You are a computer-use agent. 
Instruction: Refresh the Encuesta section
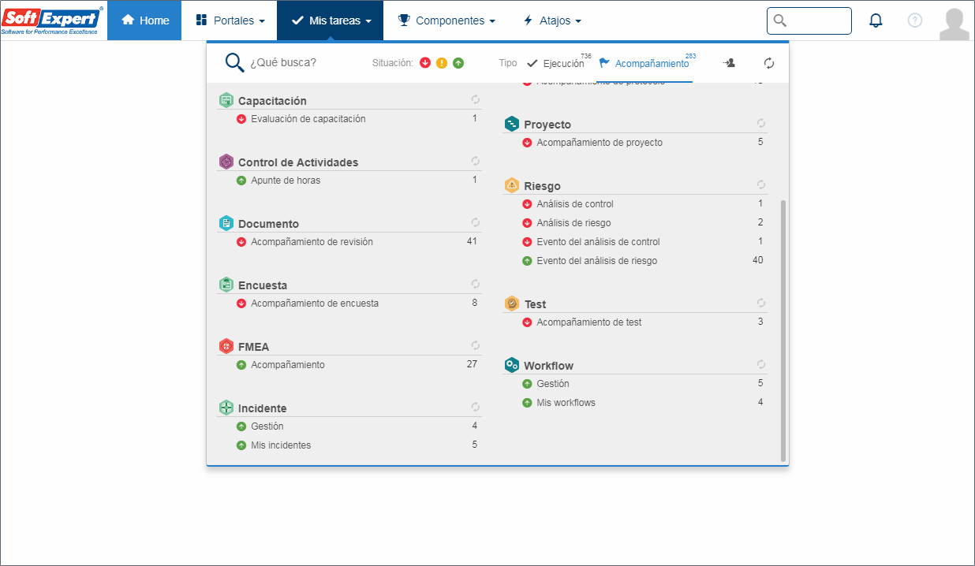(476, 284)
